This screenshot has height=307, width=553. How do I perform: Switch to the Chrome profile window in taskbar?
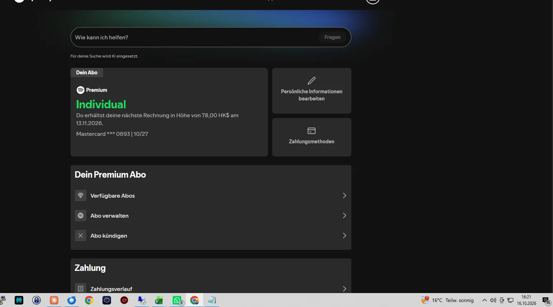coord(194,300)
